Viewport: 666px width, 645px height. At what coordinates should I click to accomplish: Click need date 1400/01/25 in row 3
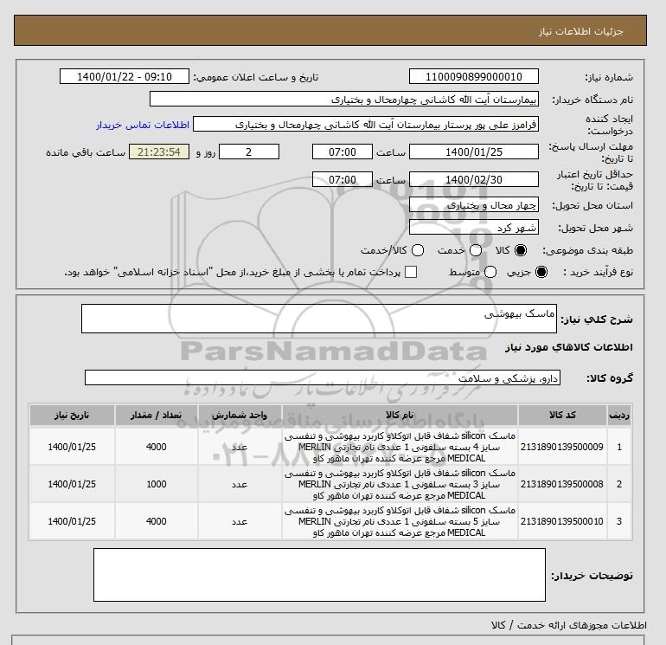pyautogui.click(x=72, y=521)
